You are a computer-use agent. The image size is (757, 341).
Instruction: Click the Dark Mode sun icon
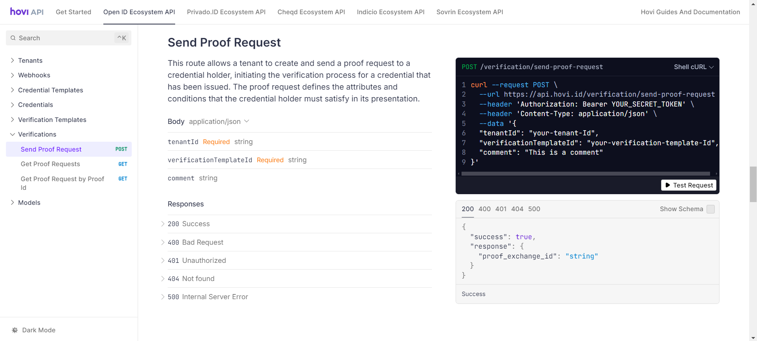point(15,330)
